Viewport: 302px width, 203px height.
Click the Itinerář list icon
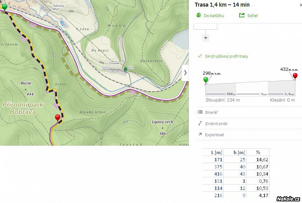click(x=200, y=112)
